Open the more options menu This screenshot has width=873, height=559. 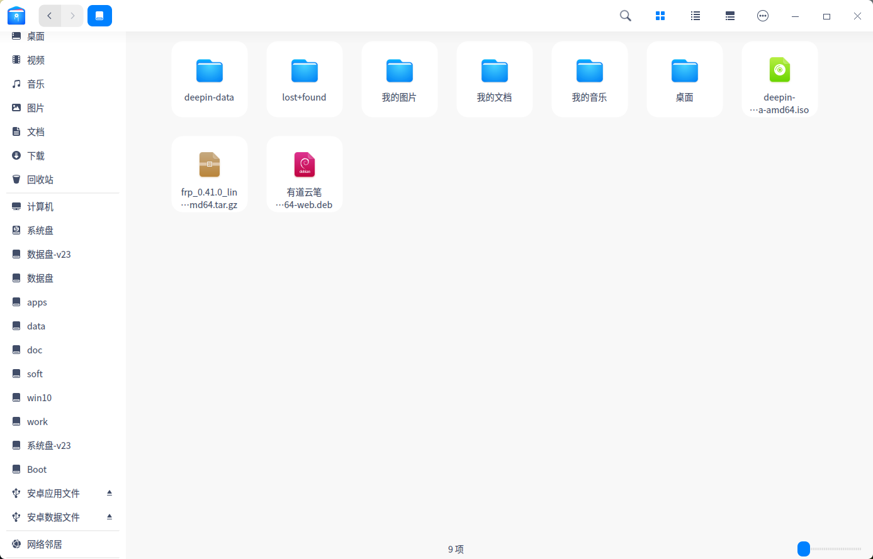tap(763, 16)
